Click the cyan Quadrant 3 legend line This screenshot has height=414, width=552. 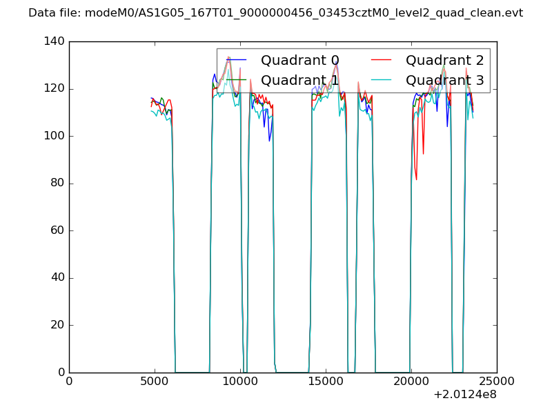click(x=382, y=81)
